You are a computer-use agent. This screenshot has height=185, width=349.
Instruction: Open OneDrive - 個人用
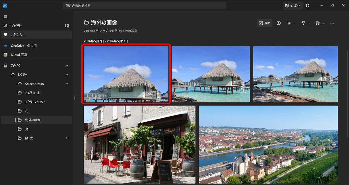[x=36, y=46]
